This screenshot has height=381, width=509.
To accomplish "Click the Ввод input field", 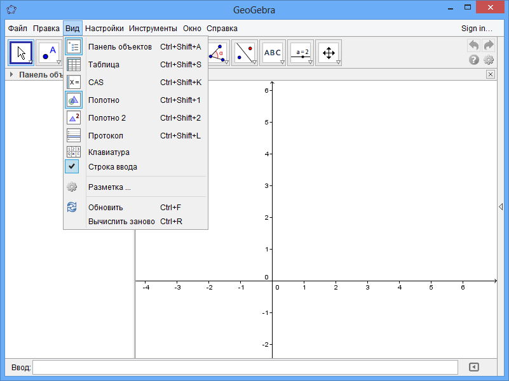I will coord(245,367).
